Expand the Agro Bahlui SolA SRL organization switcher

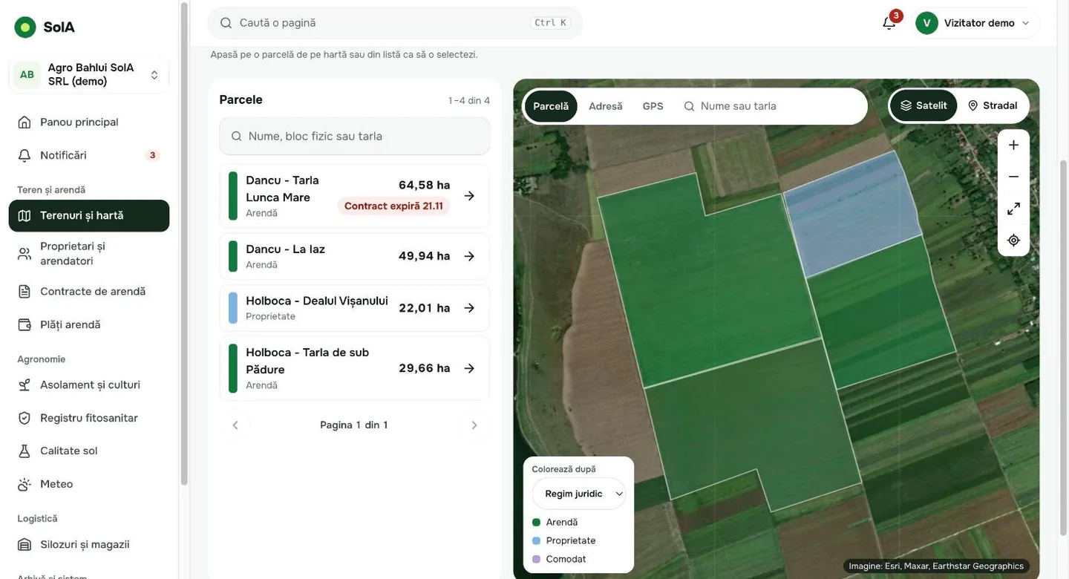point(89,75)
